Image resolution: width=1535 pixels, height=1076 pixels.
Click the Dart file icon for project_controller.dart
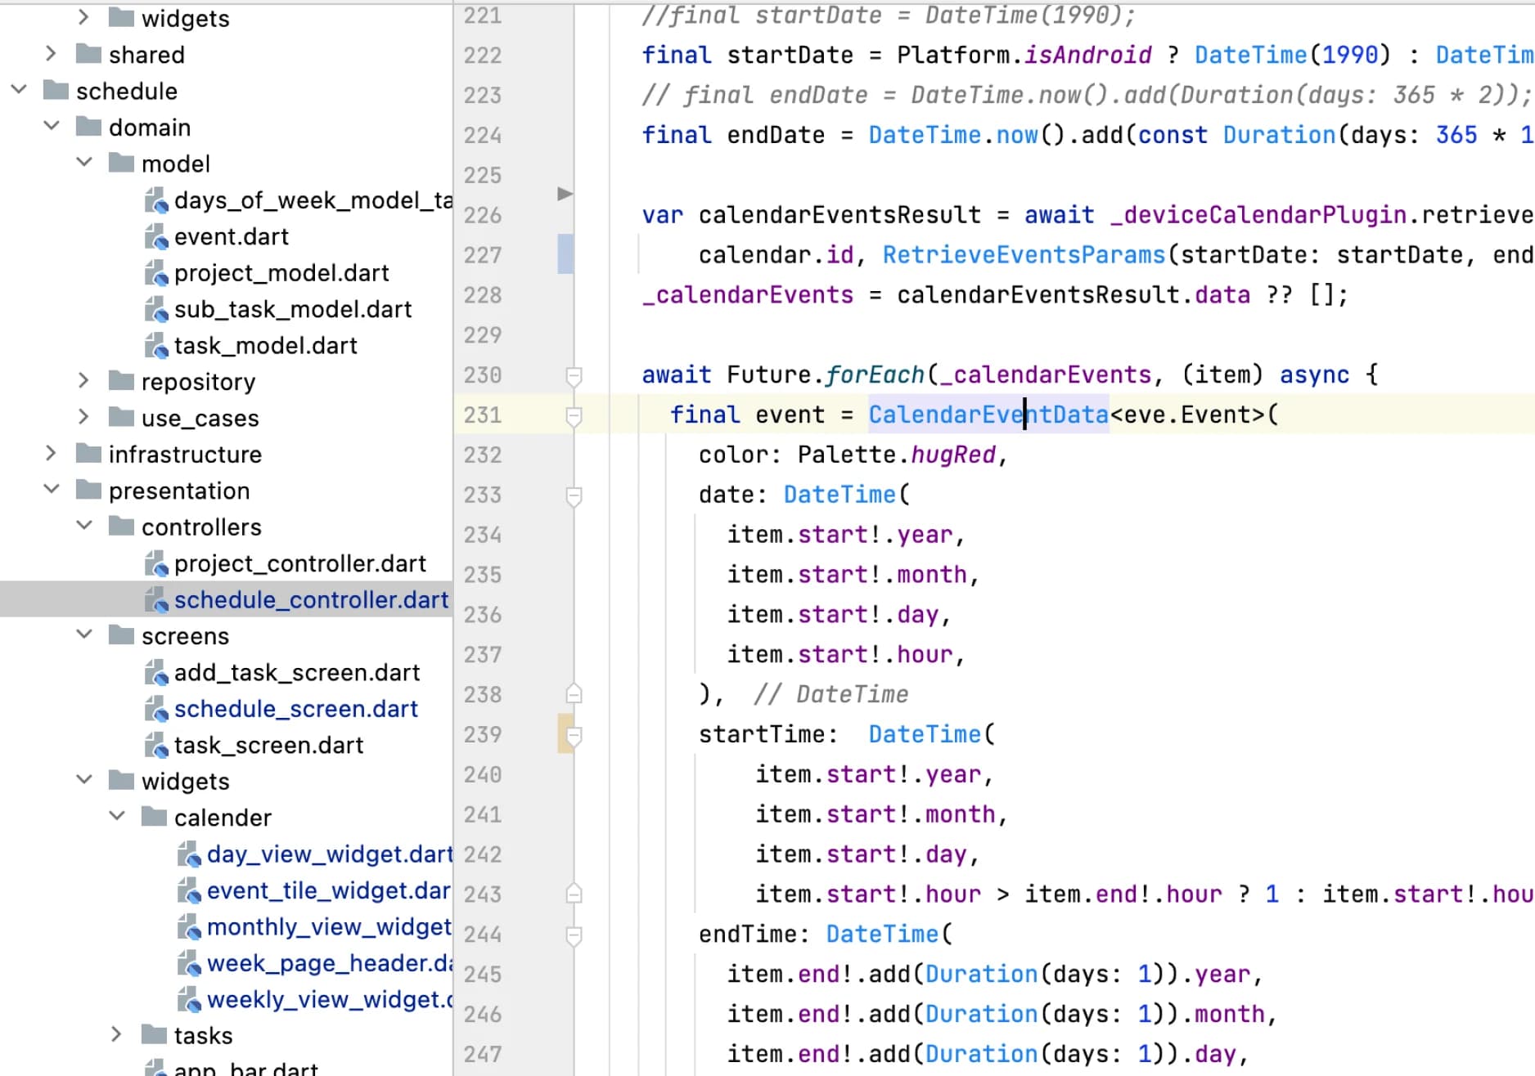(155, 564)
